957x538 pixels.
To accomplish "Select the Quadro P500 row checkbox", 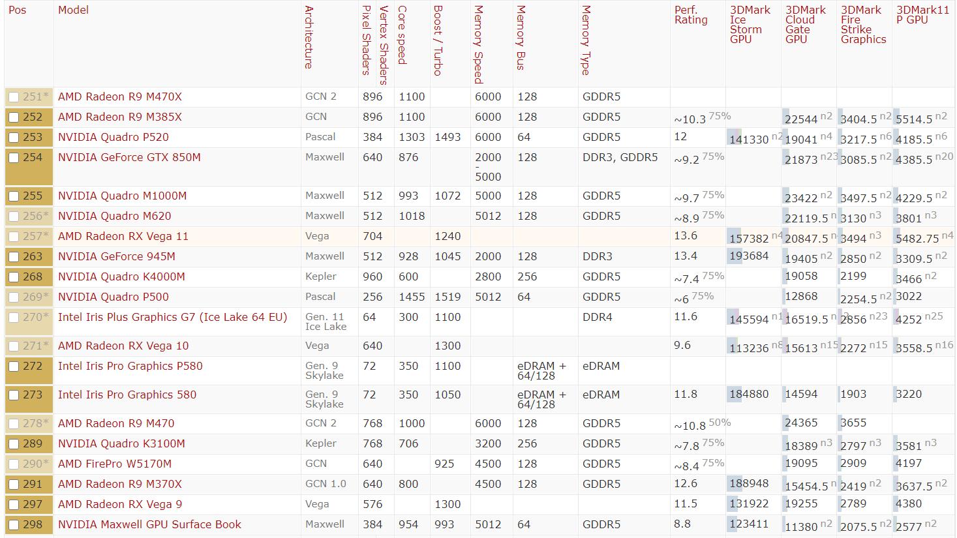I will tap(14, 297).
